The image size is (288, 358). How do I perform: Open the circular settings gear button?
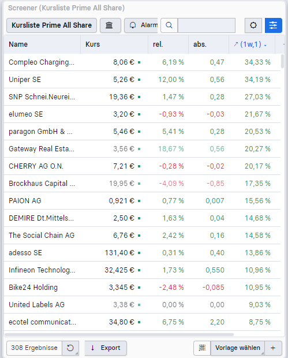point(253,25)
